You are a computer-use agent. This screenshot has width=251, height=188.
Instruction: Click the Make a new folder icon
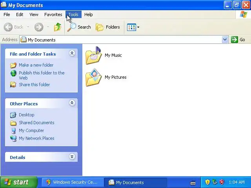[13, 65]
